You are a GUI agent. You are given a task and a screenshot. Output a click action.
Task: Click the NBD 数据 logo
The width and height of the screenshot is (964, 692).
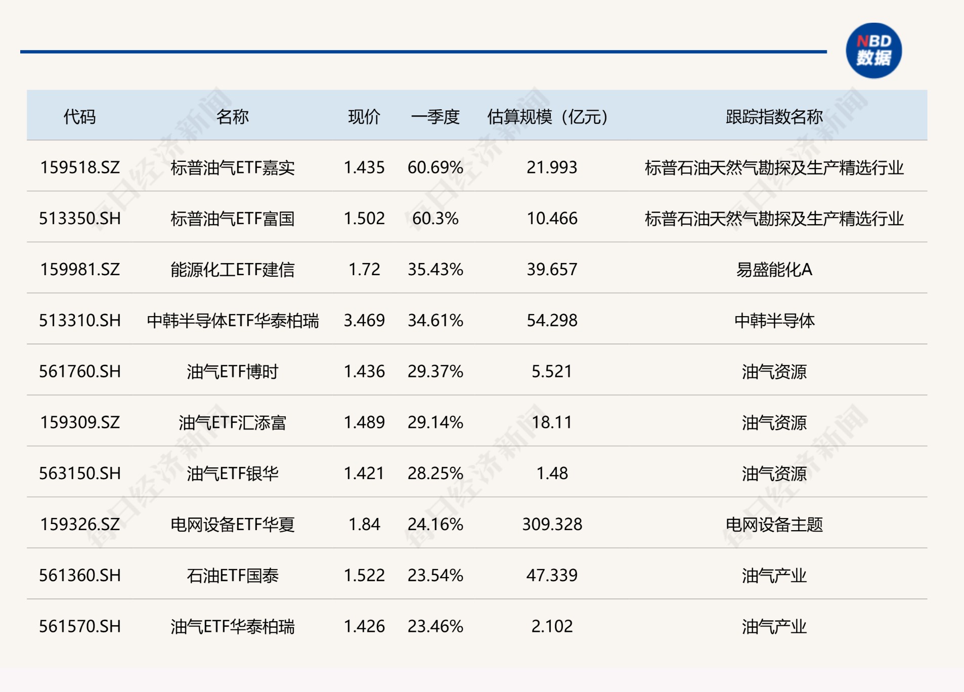tap(873, 51)
